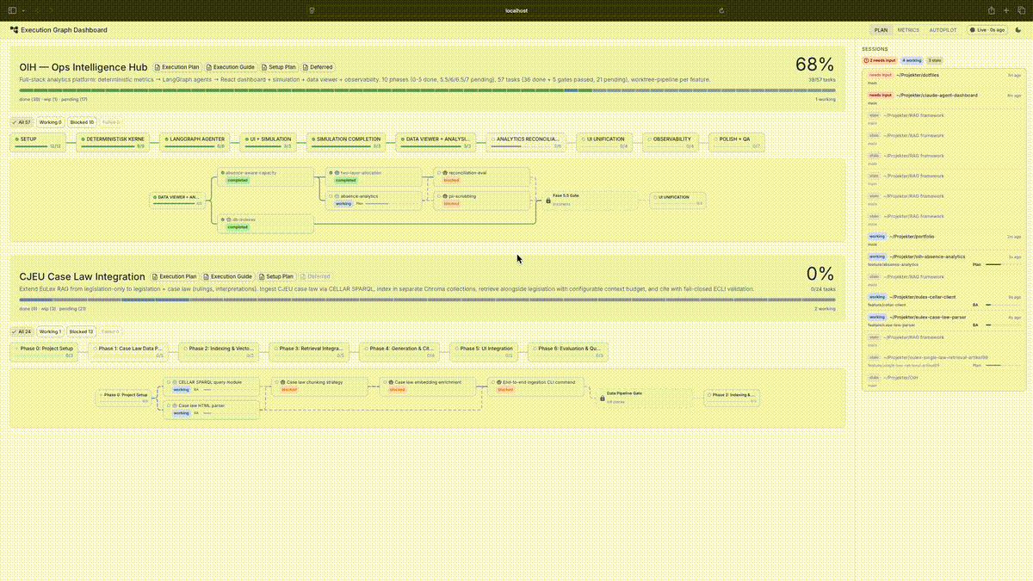
Task: Switch to the METRICS tab
Action: (908, 29)
